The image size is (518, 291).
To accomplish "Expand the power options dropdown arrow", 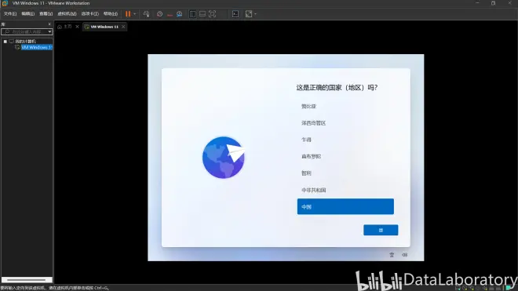I will point(135,14).
